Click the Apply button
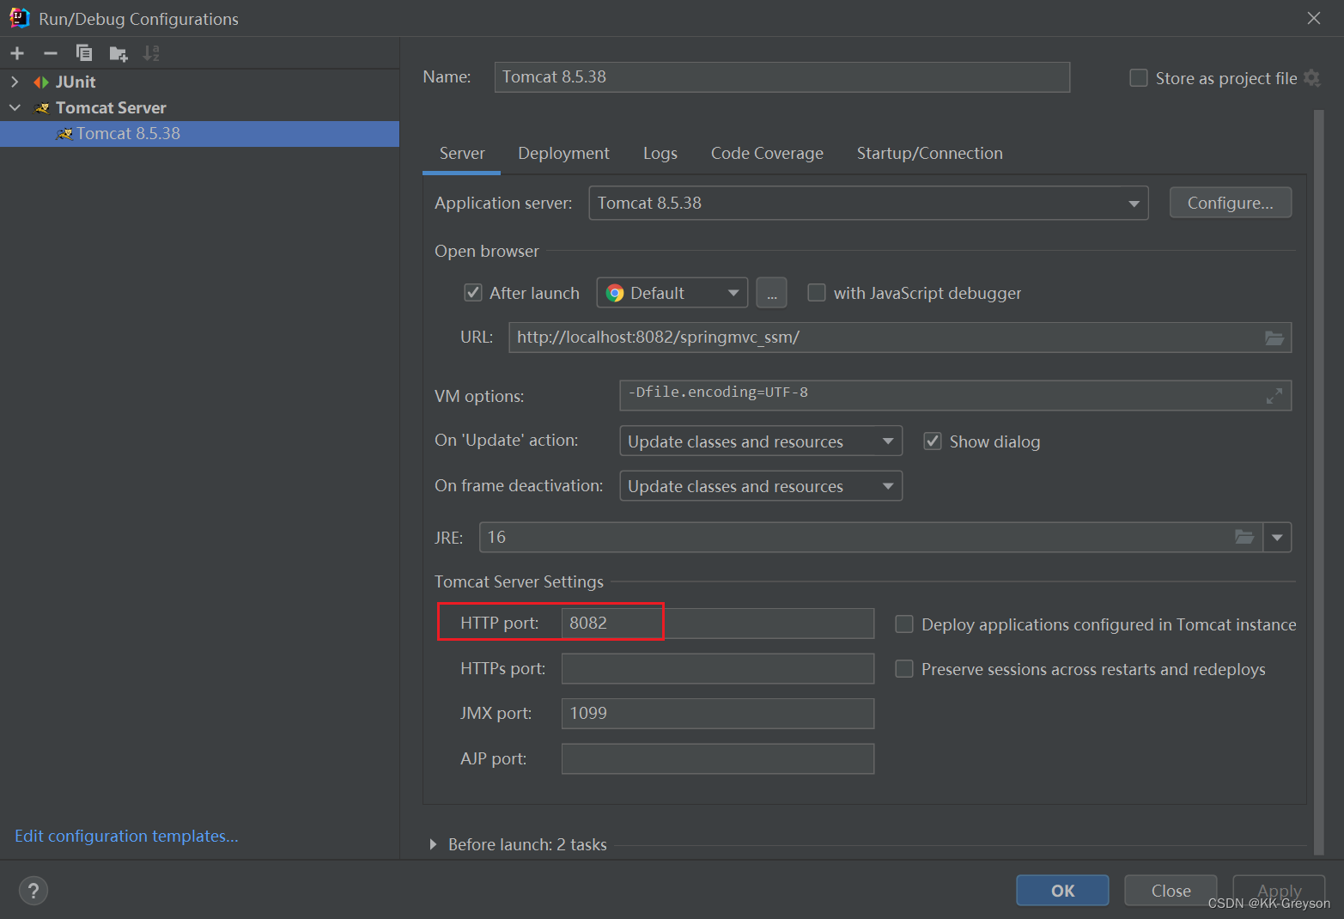 (x=1279, y=891)
